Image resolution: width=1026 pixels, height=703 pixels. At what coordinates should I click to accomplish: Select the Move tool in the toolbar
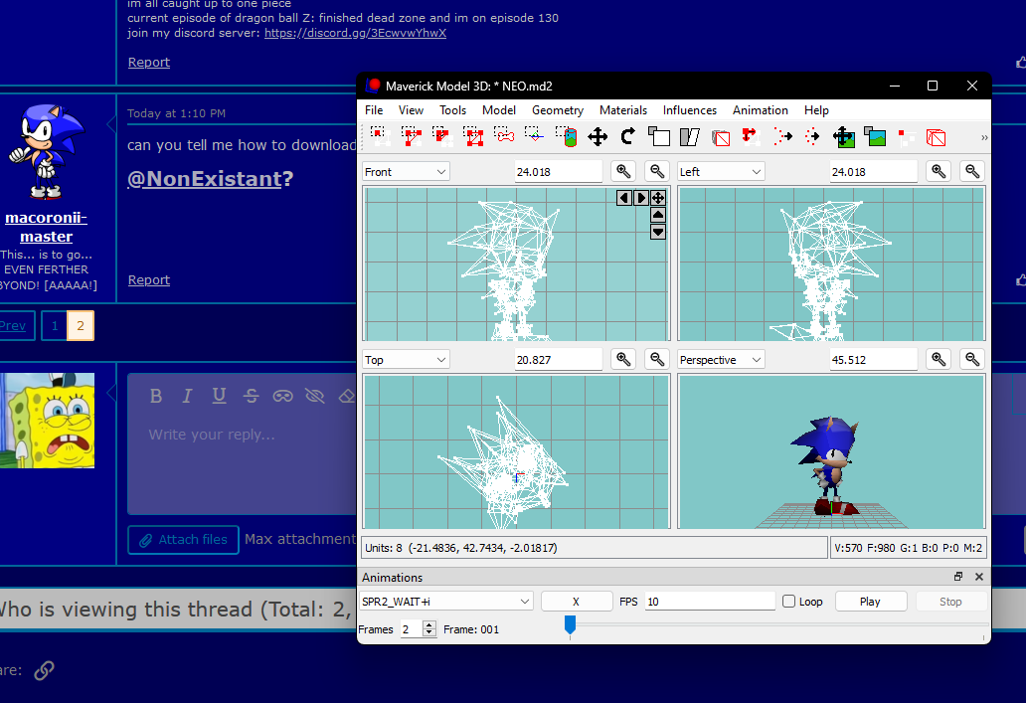[598, 137]
